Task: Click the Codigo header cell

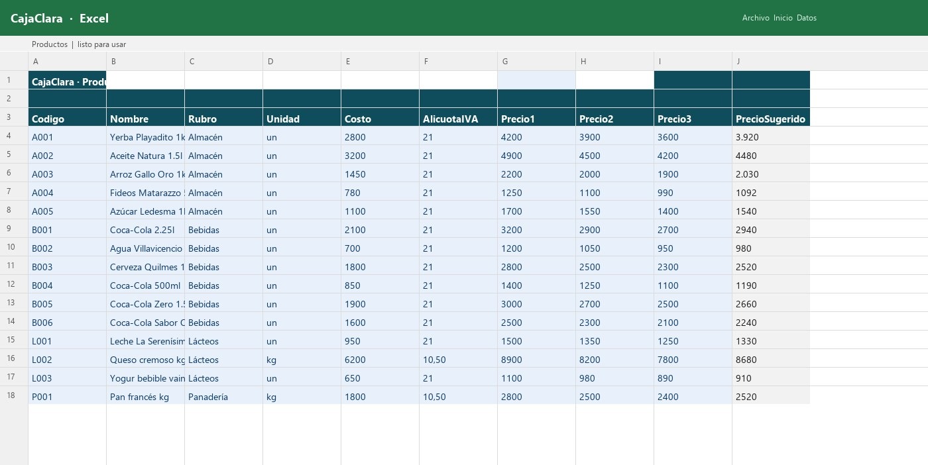Action: tap(67, 117)
